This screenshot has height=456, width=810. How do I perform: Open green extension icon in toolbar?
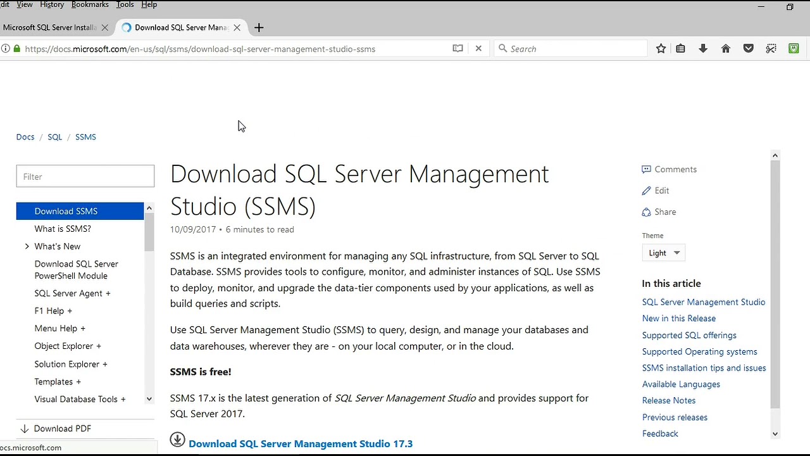click(794, 49)
